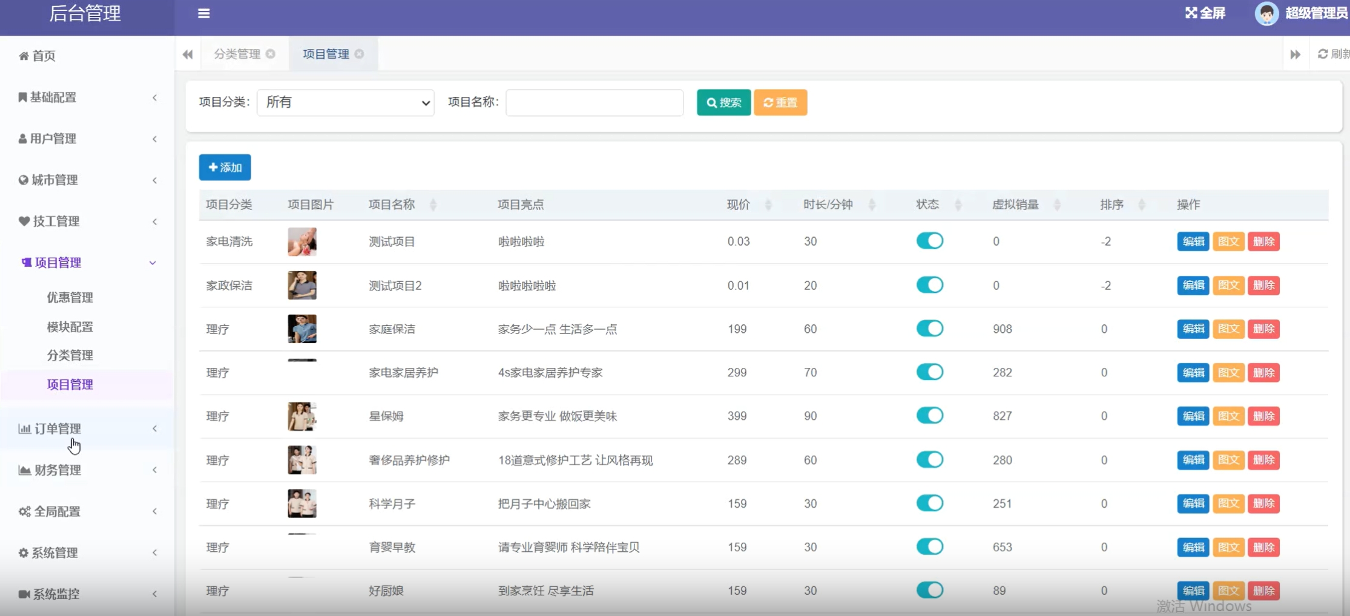Click the 添加 add button

(x=224, y=167)
